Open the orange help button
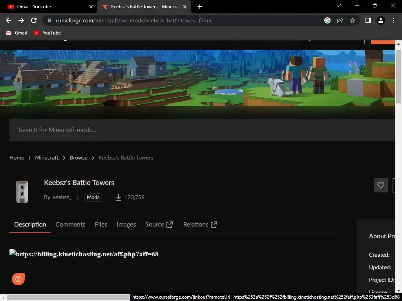Screen dimensions: 402x301 pyautogui.click(x=18, y=279)
